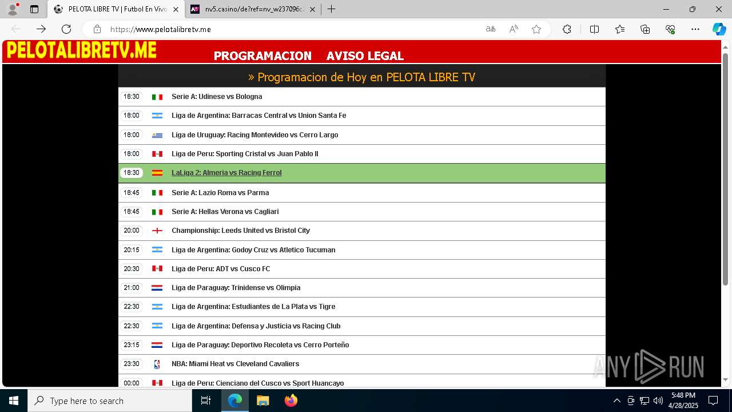Click the page vertical scrollbar thumb
Viewport: 732px width, 412px height.
(x=726, y=169)
